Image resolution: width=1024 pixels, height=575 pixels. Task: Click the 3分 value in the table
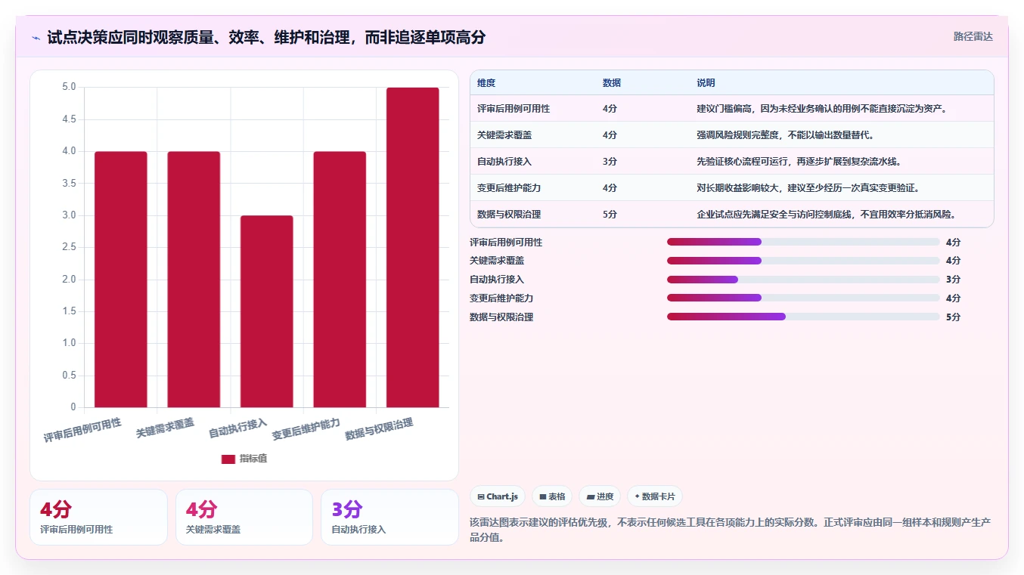pos(610,162)
